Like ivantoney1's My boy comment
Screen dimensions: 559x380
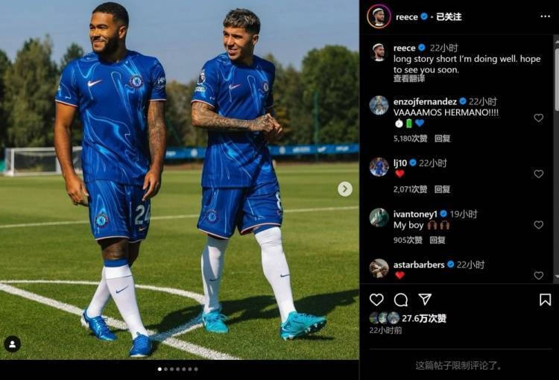pos(538,224)
